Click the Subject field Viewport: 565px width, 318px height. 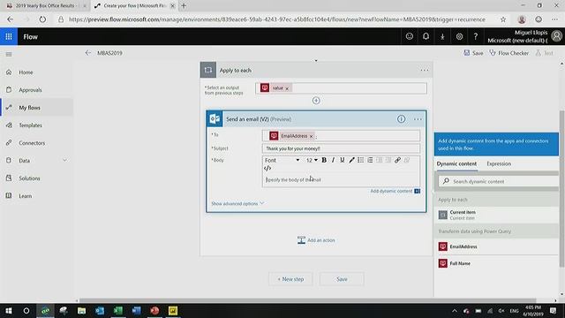coord(341,148)
